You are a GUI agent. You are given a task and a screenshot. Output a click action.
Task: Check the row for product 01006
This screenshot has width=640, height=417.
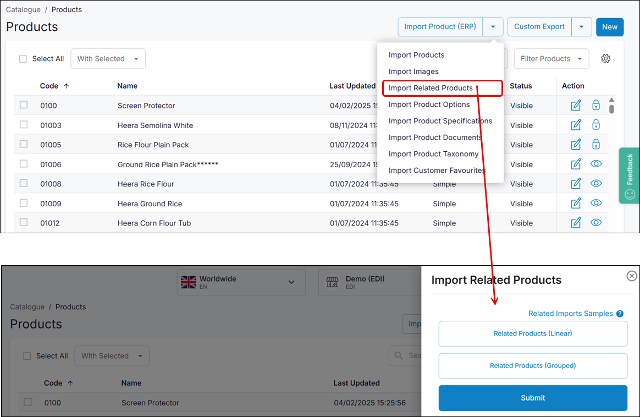pyautogui.click(x=23, y=163)
